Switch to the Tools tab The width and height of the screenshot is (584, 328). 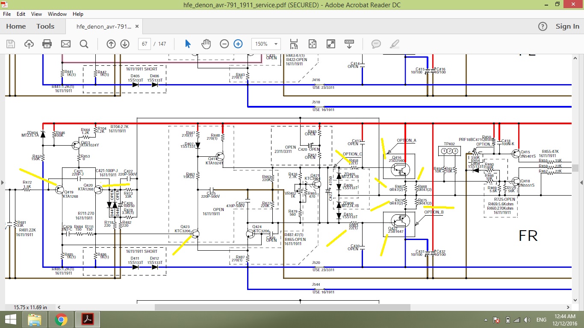tap(45, 26)
